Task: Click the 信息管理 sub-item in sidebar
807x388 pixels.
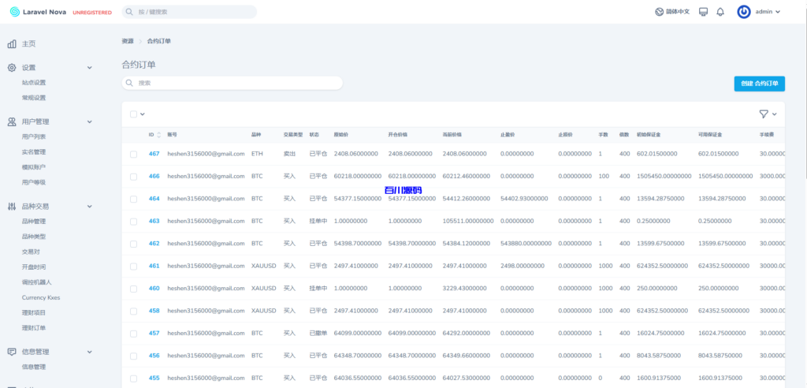Action: (x=34, y=367)
